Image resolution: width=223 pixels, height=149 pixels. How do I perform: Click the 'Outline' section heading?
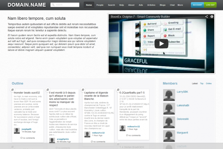(18, 83)
